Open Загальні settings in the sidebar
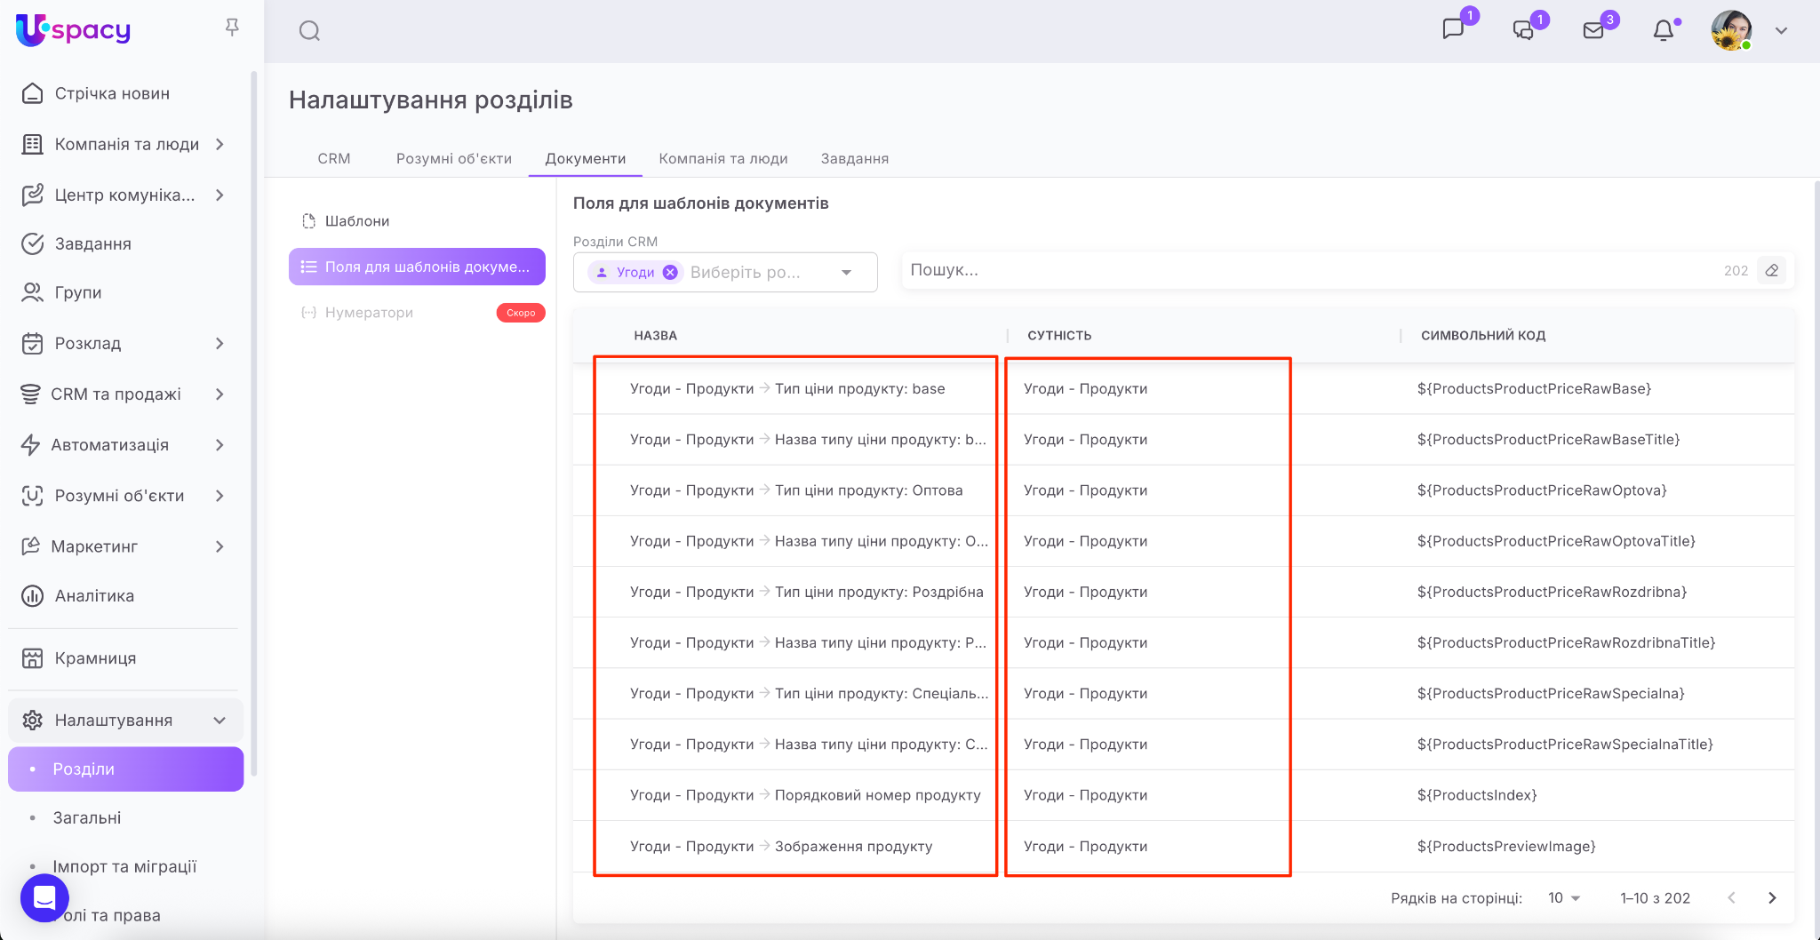 pyautogui.click(x=87, y=818)
